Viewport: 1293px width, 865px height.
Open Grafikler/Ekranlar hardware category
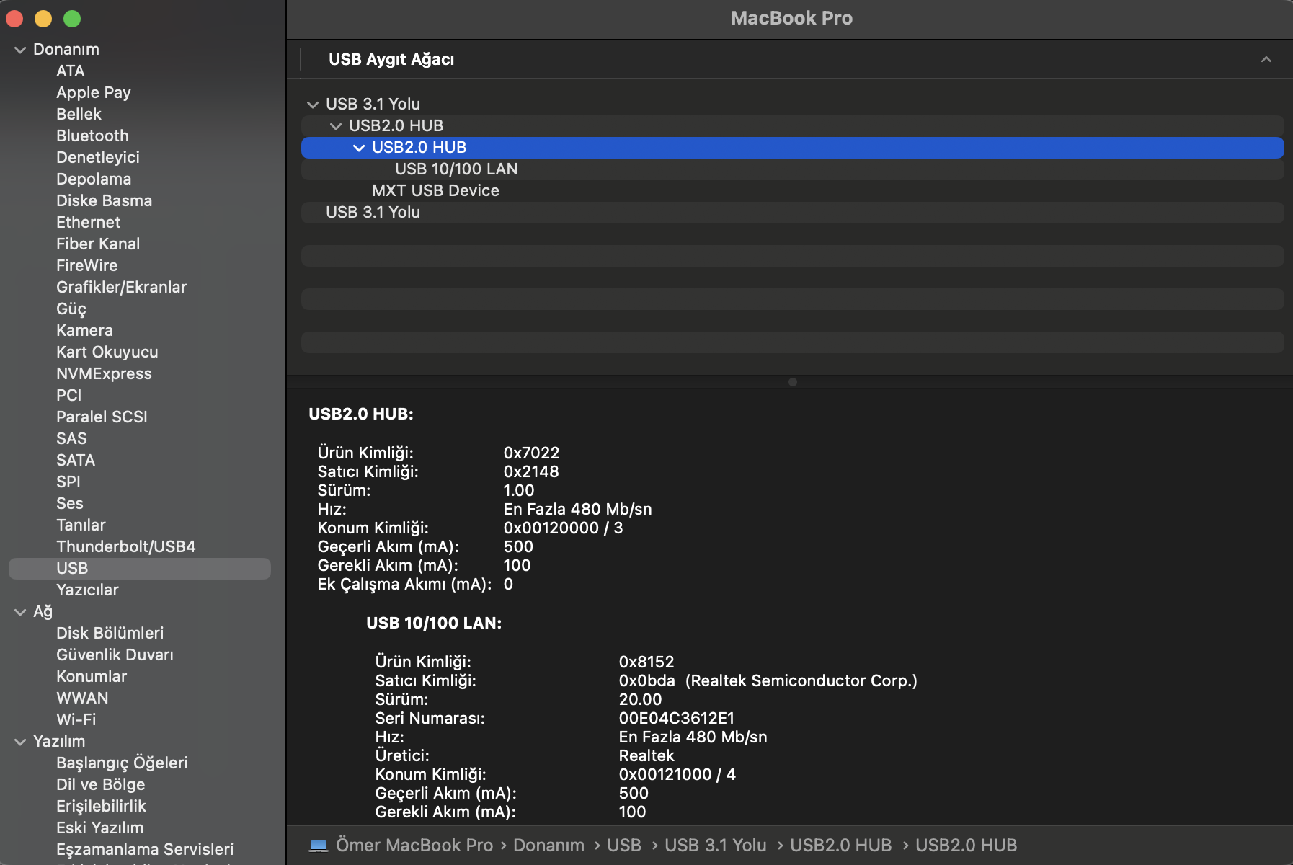tap(121, 288)
